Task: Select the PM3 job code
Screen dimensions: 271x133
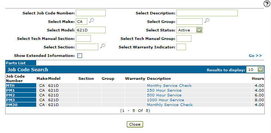Action: [x=21, y=100]
